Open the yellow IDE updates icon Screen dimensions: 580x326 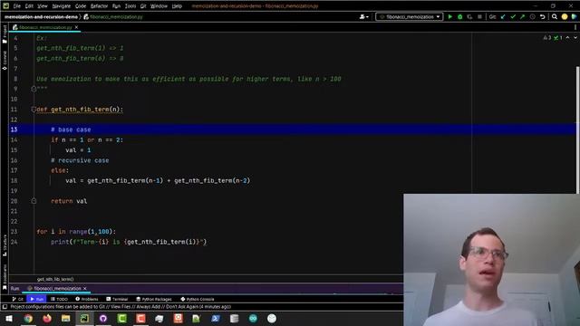[x=565, y=16]
